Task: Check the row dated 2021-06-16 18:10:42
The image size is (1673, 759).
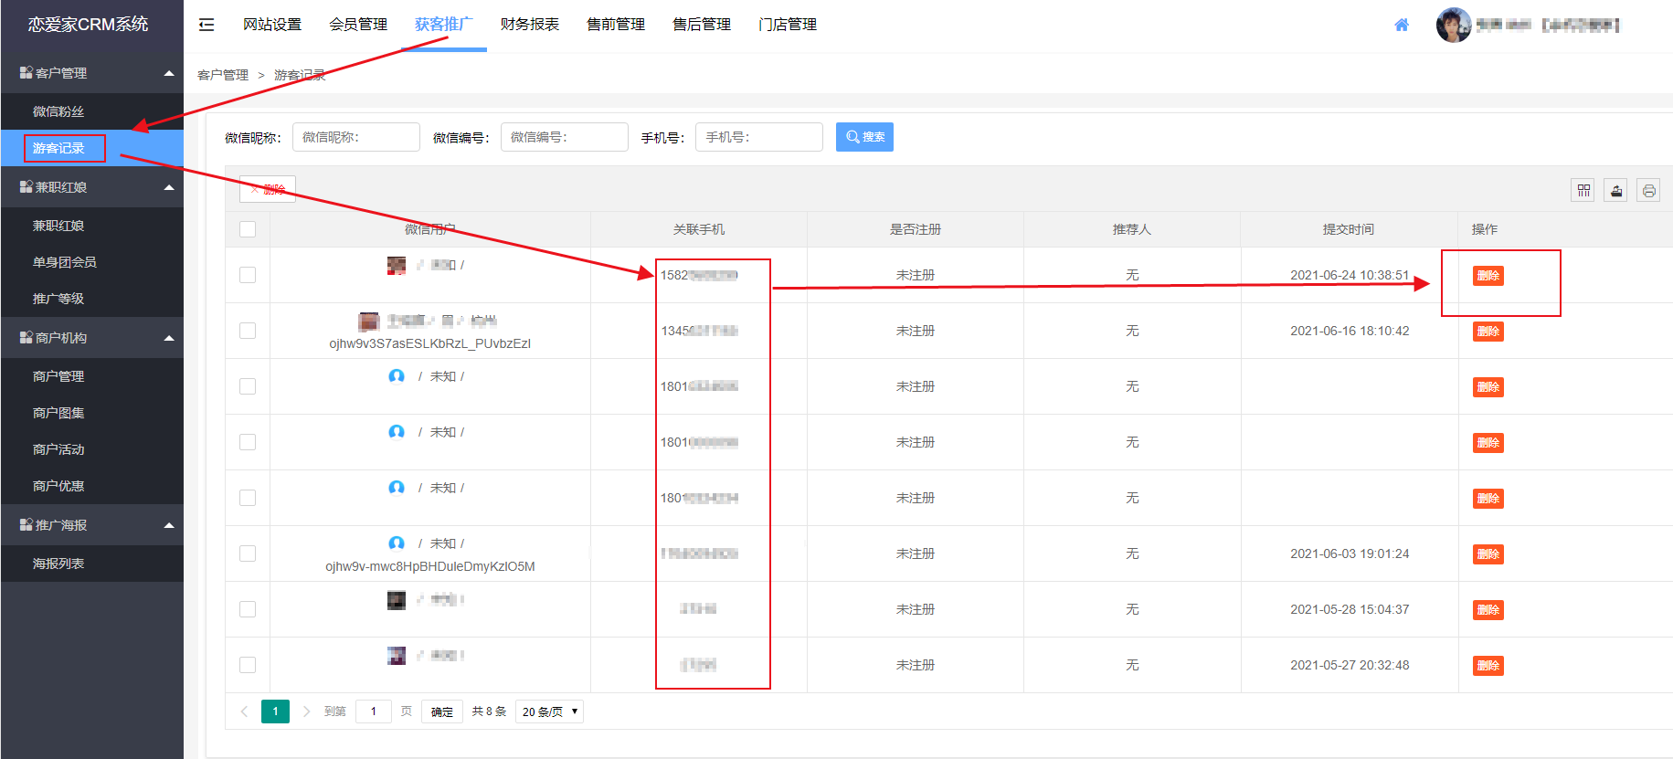Action: (x=248, y=331)
